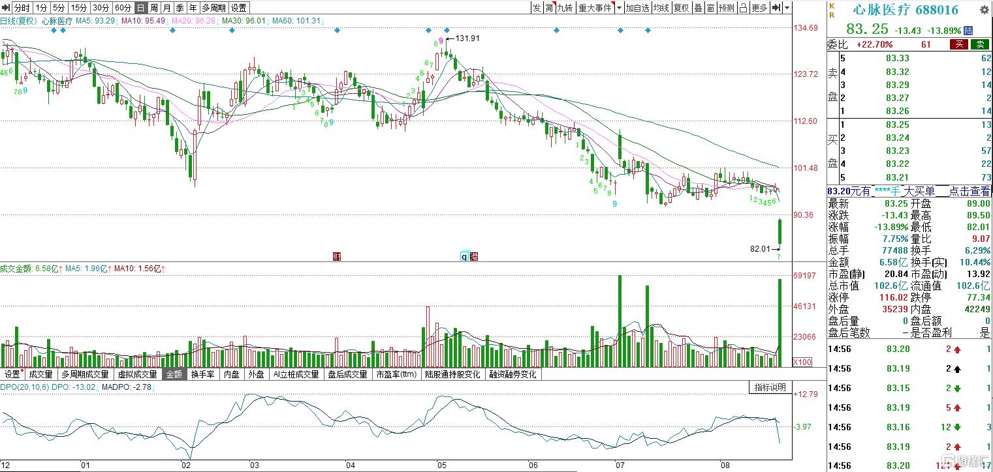Select the 陆股通持股变化 tab
Image resolution: width=993 pixels, height=472 pixels.
coord(452,374)
